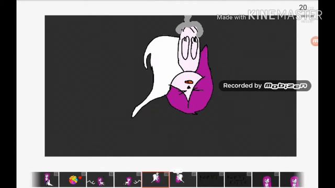This screenshot has height=188, width=335.
Task: Select the frame thumbnail right after the highlighted one
Action: (183, 180)
